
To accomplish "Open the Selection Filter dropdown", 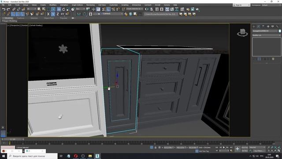I will [31, 9].
